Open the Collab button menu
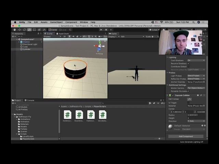Viewport: 219px width, 164px height. point(154,30)
